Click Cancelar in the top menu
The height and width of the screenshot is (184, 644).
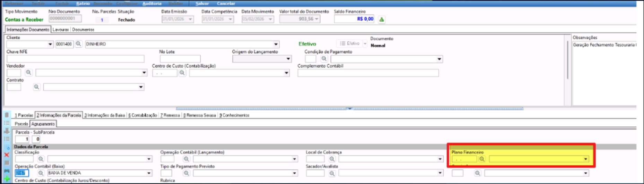pyautogui.click(x=226, y=3)
